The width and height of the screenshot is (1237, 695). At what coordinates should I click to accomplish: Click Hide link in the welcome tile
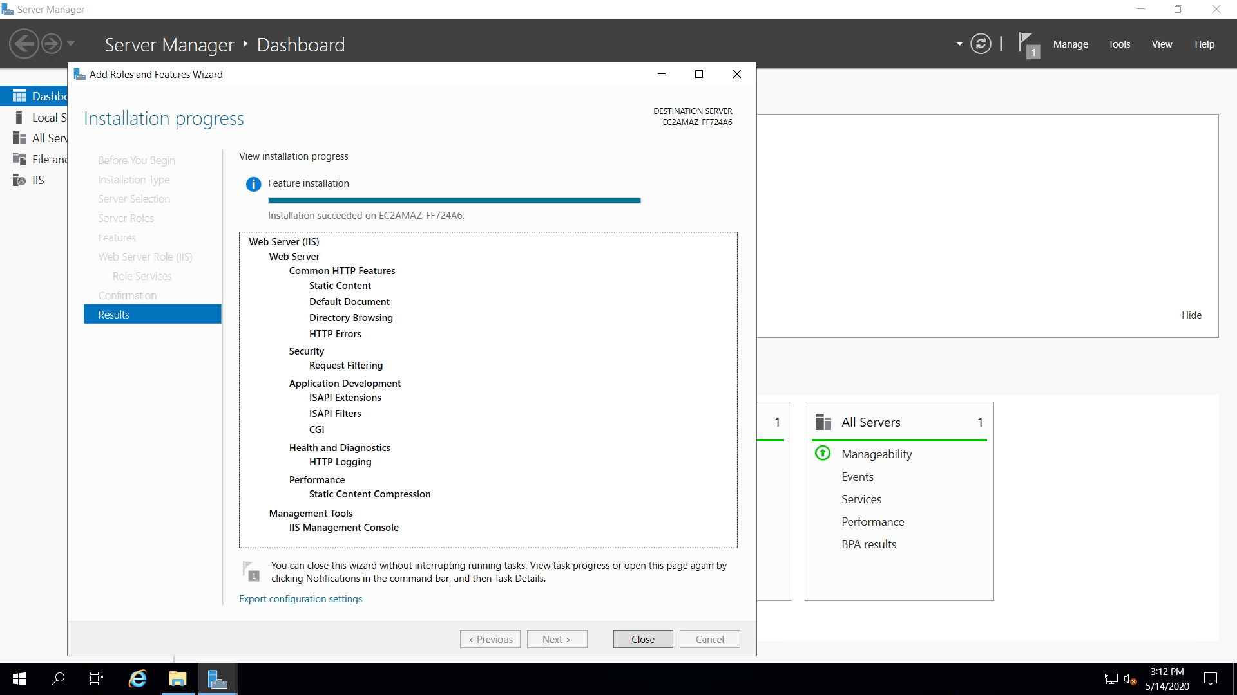tap(1191, 315)
